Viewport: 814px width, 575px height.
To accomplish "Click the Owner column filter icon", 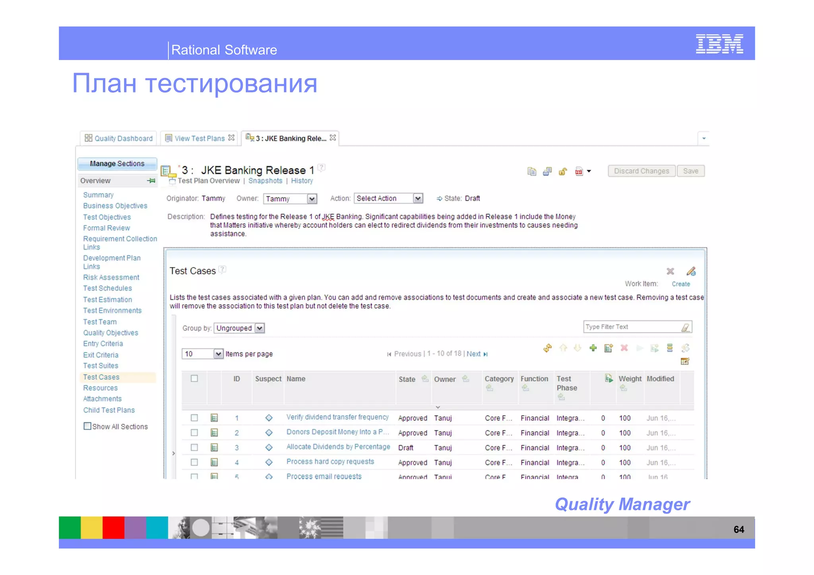I will (465, 378).
